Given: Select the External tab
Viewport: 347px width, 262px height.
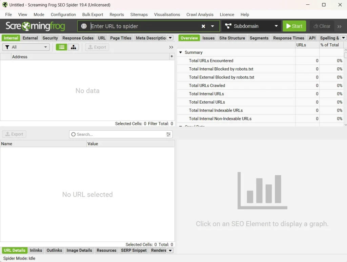Looking at the screenshot, I should click(x=30, y=38).
